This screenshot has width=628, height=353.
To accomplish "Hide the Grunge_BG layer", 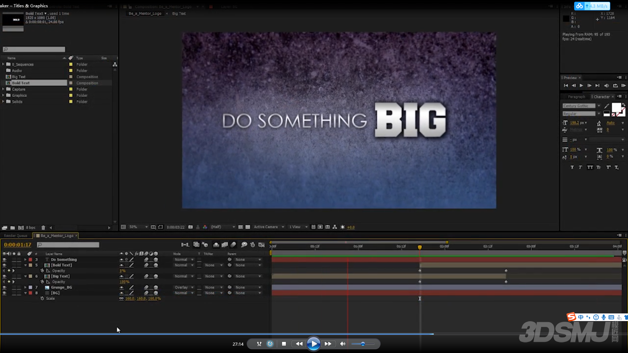I will tap(4, 287).
